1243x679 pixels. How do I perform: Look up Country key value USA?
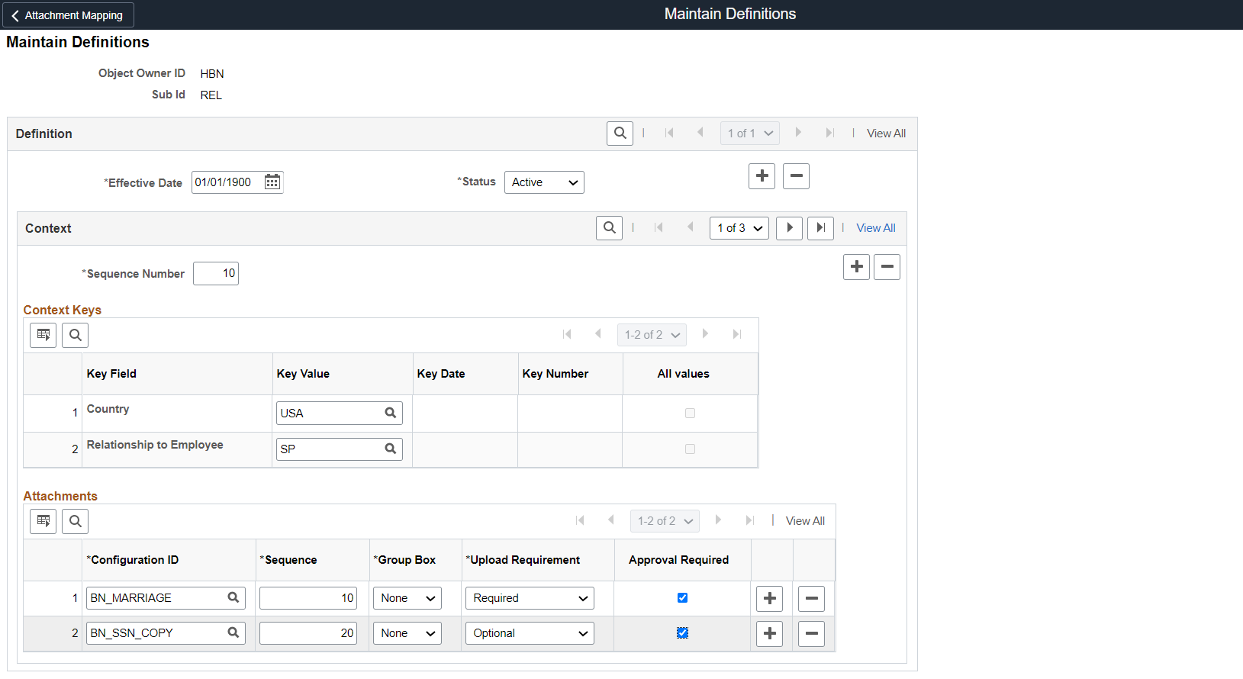pyautogui.click(x=390, y=413)
